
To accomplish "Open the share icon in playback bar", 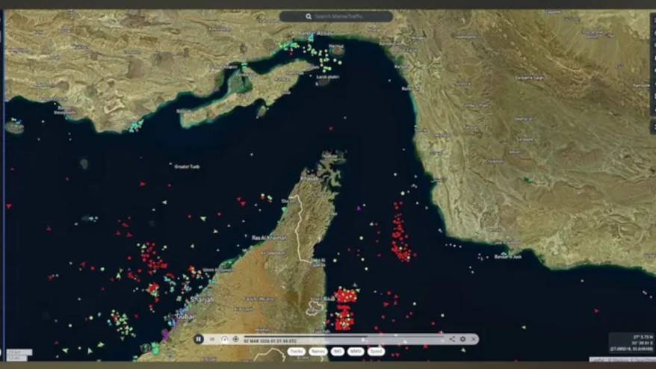I will coord(451,339).
